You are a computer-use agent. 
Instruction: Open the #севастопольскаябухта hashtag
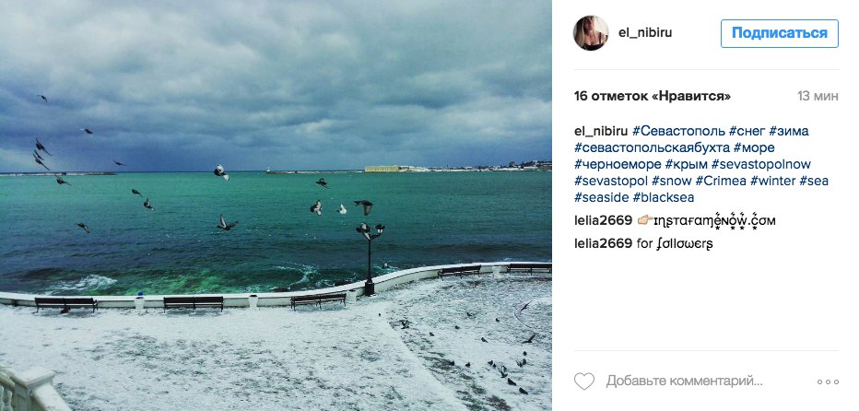tap(652, 148)
